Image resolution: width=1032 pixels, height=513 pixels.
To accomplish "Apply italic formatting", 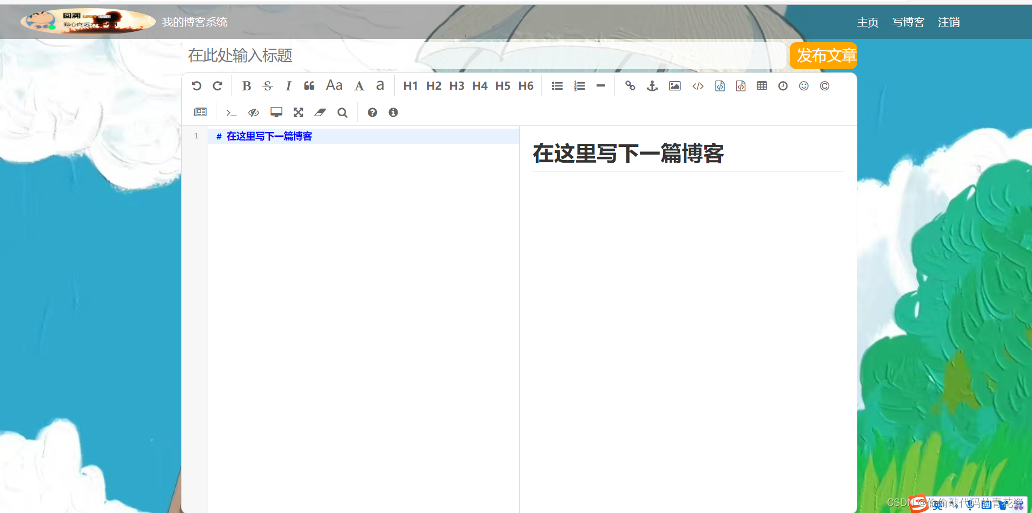I will tap(288, 86).
